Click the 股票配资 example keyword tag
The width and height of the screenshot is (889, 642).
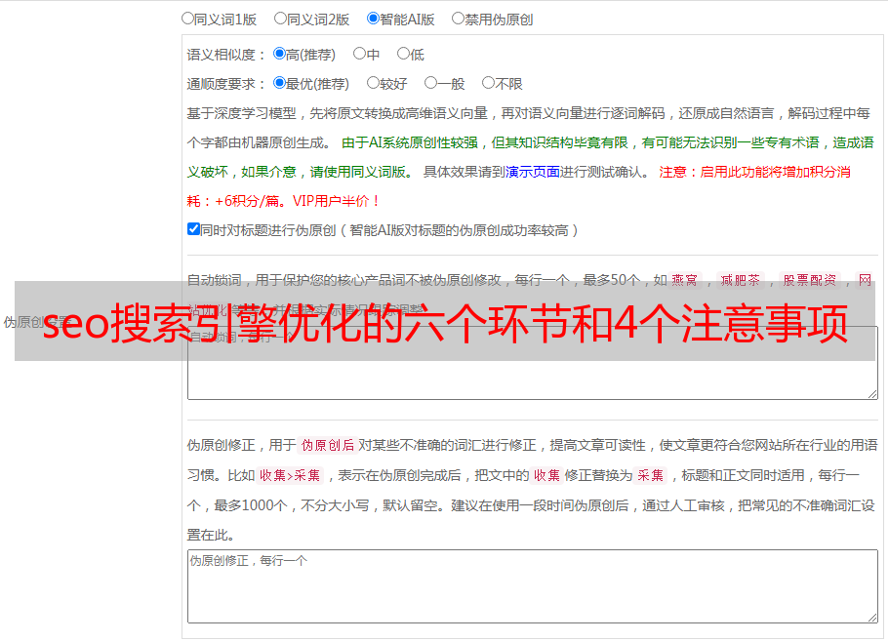click(x=810, y=280)
